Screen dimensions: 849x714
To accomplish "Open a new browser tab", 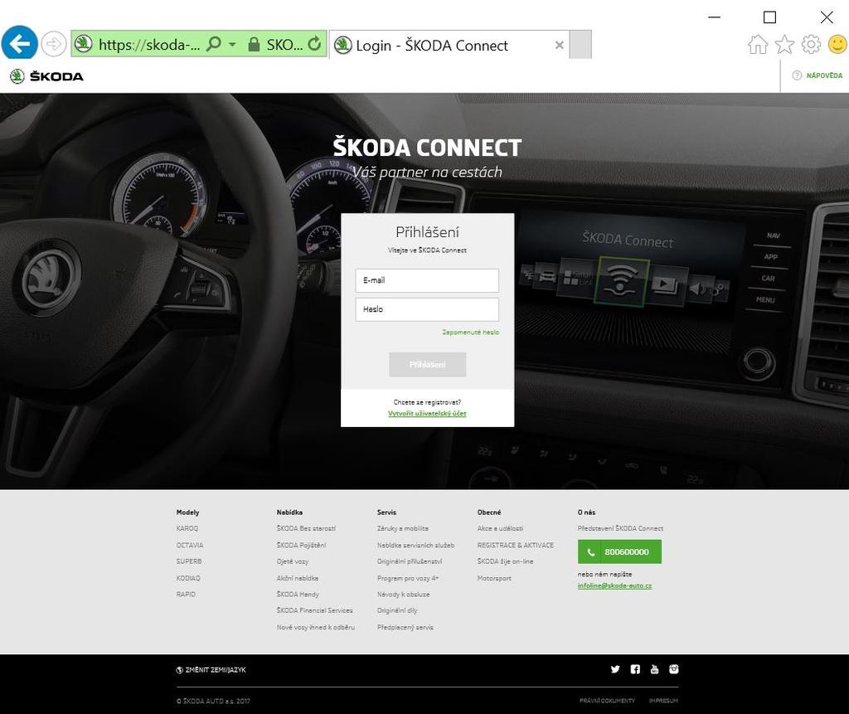I will 580,45.
